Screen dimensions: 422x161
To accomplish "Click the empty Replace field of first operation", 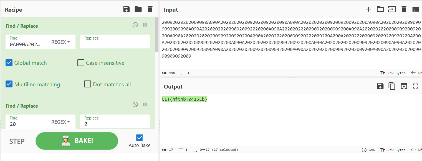I will tap(115, 42).
